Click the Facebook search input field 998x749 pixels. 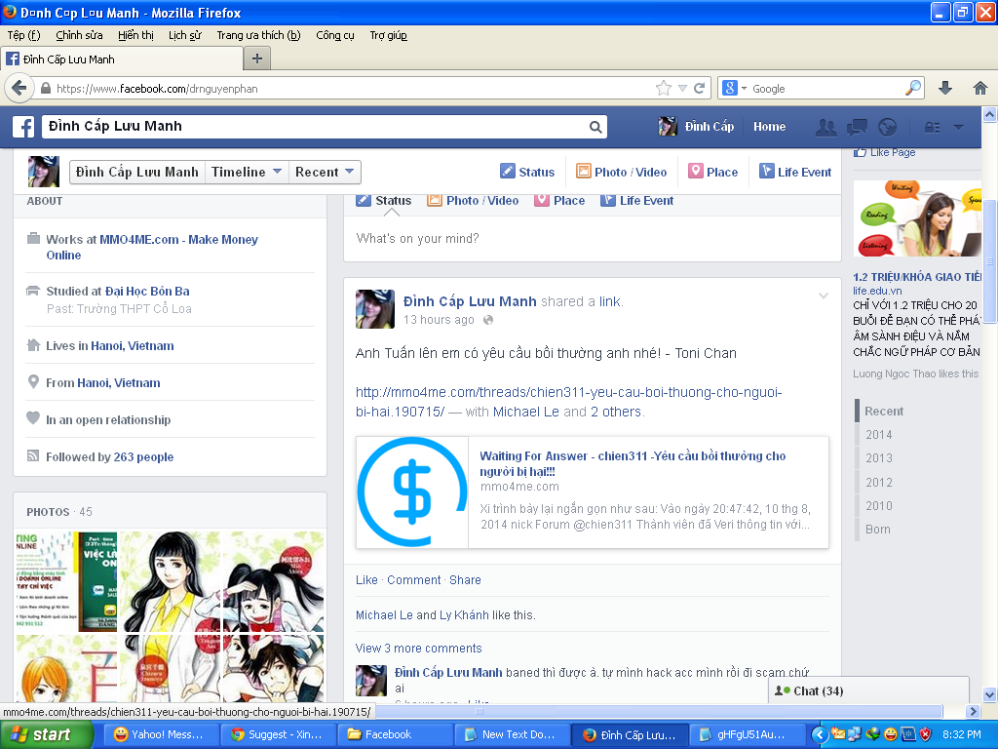317,127
